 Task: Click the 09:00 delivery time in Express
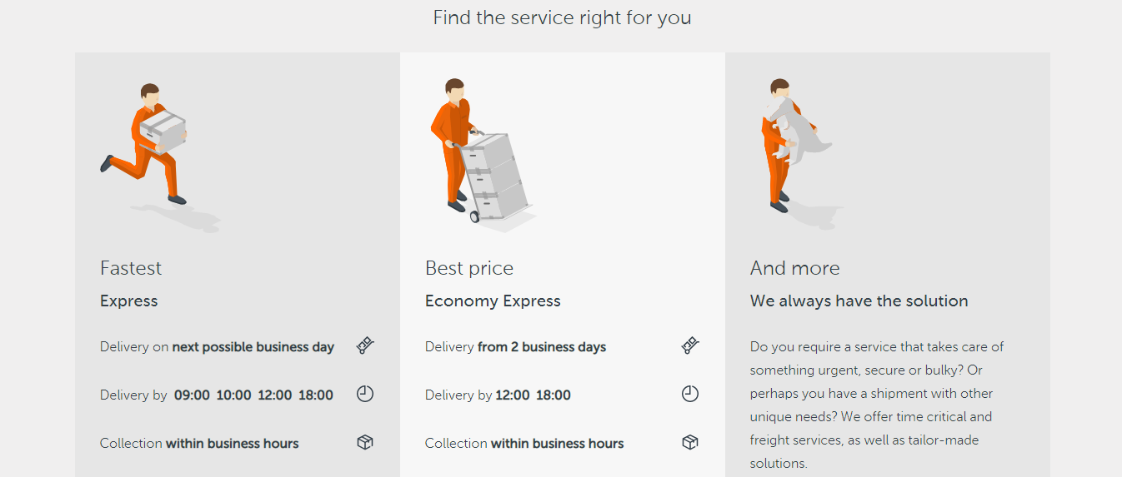192,395
